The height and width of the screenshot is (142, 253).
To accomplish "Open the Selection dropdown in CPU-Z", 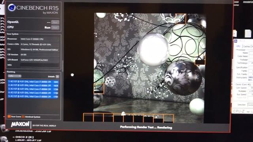I will [x=251, y=105].
